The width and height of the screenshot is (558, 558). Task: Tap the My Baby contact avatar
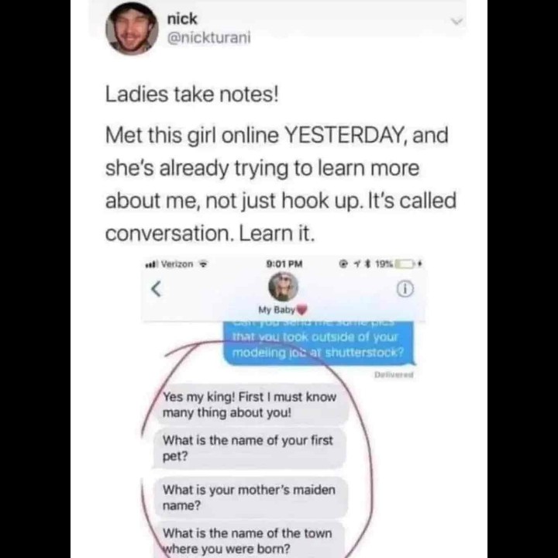click(283, 287)
